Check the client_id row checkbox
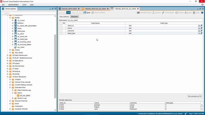 coord(61,26)
